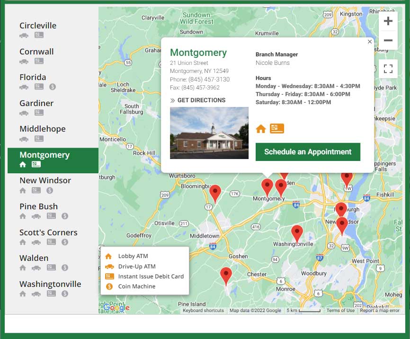
Task: Click Montgomery phone number (845) 457-3130
Action: pyautogui.click(x=209, y=79)
